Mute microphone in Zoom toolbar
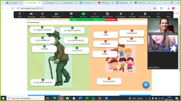181x101 pixels. pyautogui.click(x=20, y=15)
